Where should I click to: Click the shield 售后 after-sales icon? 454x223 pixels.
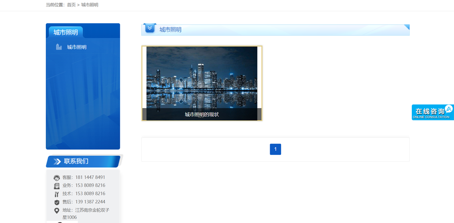tap(57, 202)
